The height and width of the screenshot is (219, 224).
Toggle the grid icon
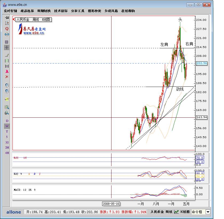click(7, 42)
